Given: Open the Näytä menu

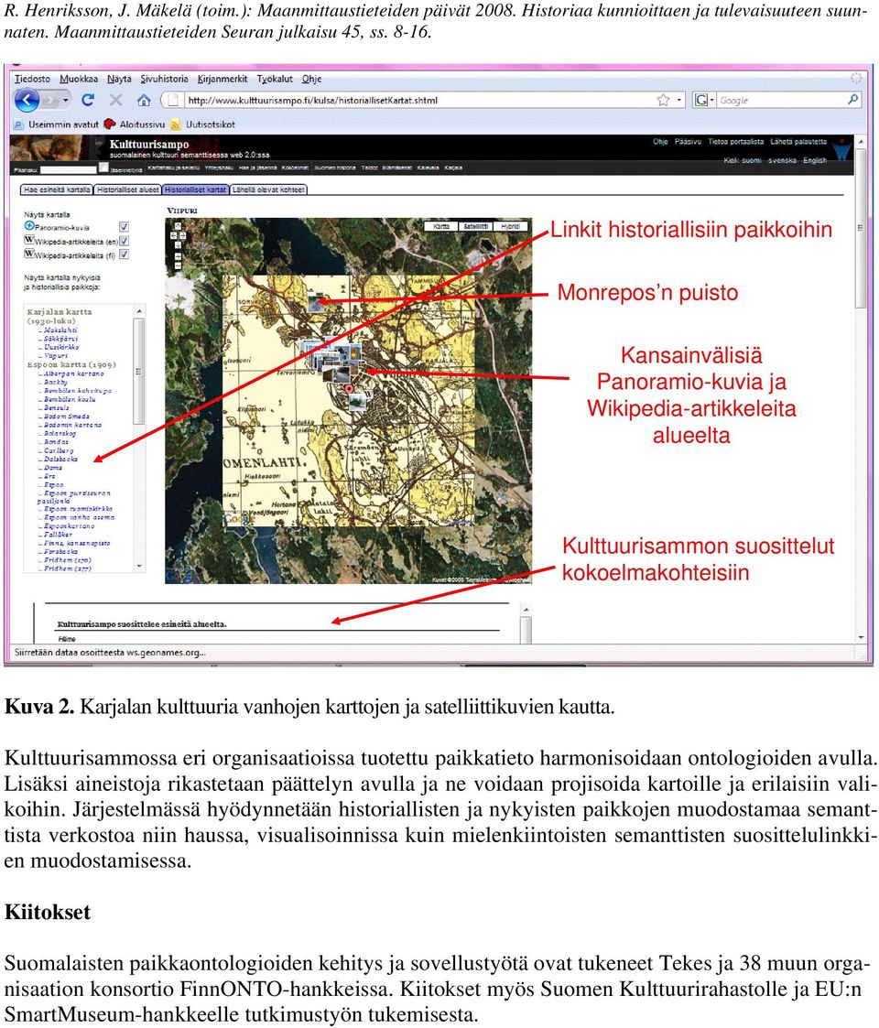Looking at the screenshot, I should pyautogui.click(x=119, y=79).
